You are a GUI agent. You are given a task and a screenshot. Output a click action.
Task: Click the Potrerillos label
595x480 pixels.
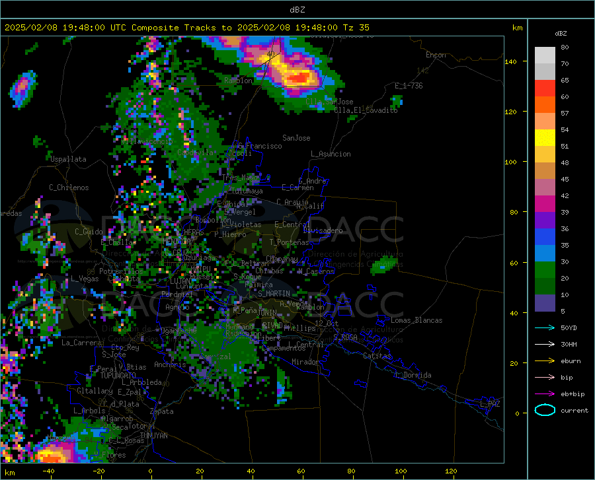coord(121,271)
